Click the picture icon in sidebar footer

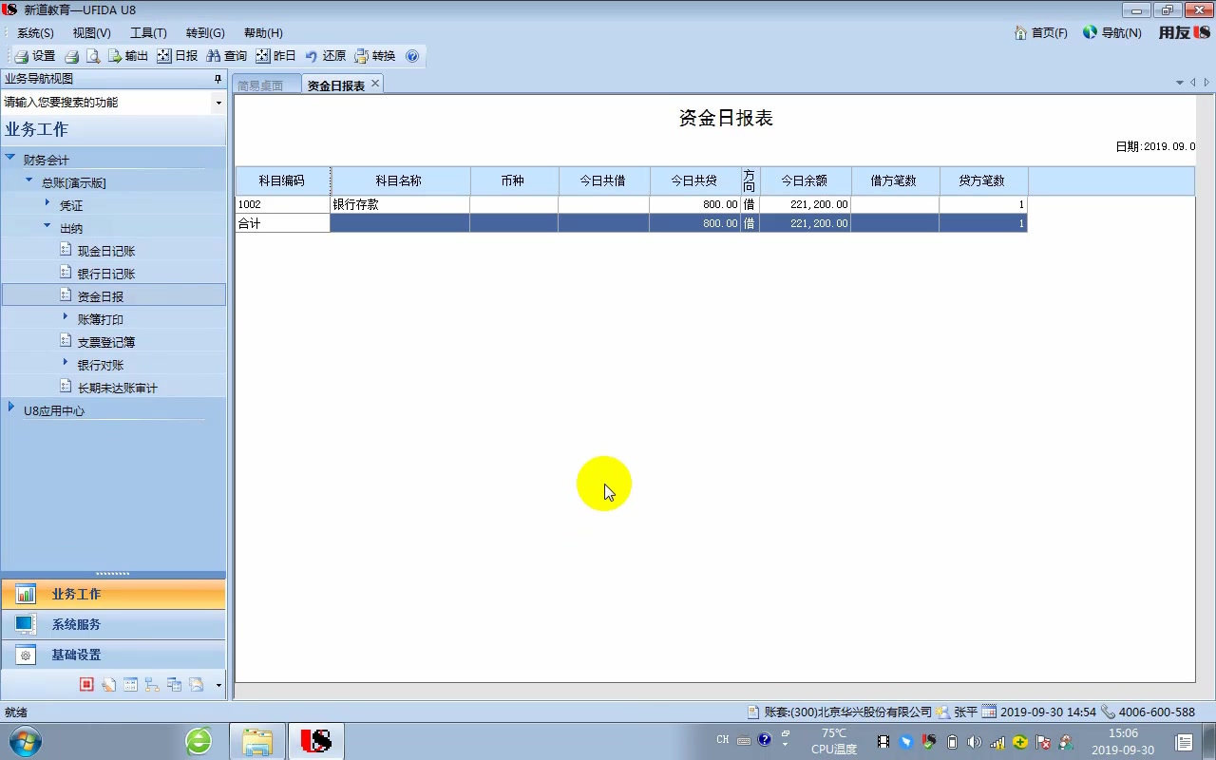(x=196, y=684)
